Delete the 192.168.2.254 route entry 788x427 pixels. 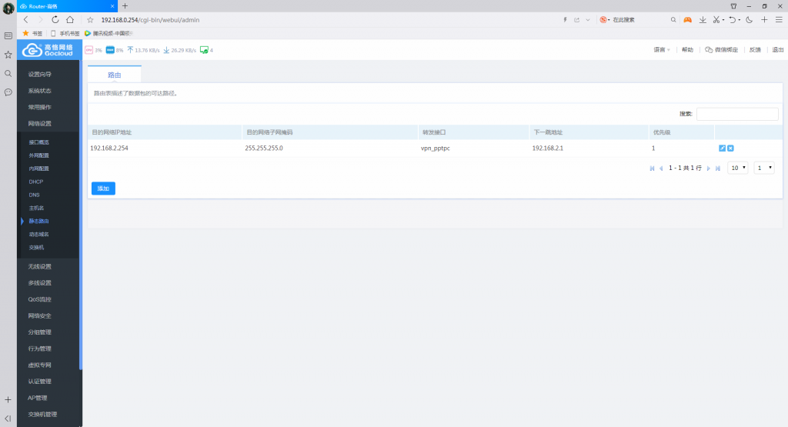click(x=731, y=148)
